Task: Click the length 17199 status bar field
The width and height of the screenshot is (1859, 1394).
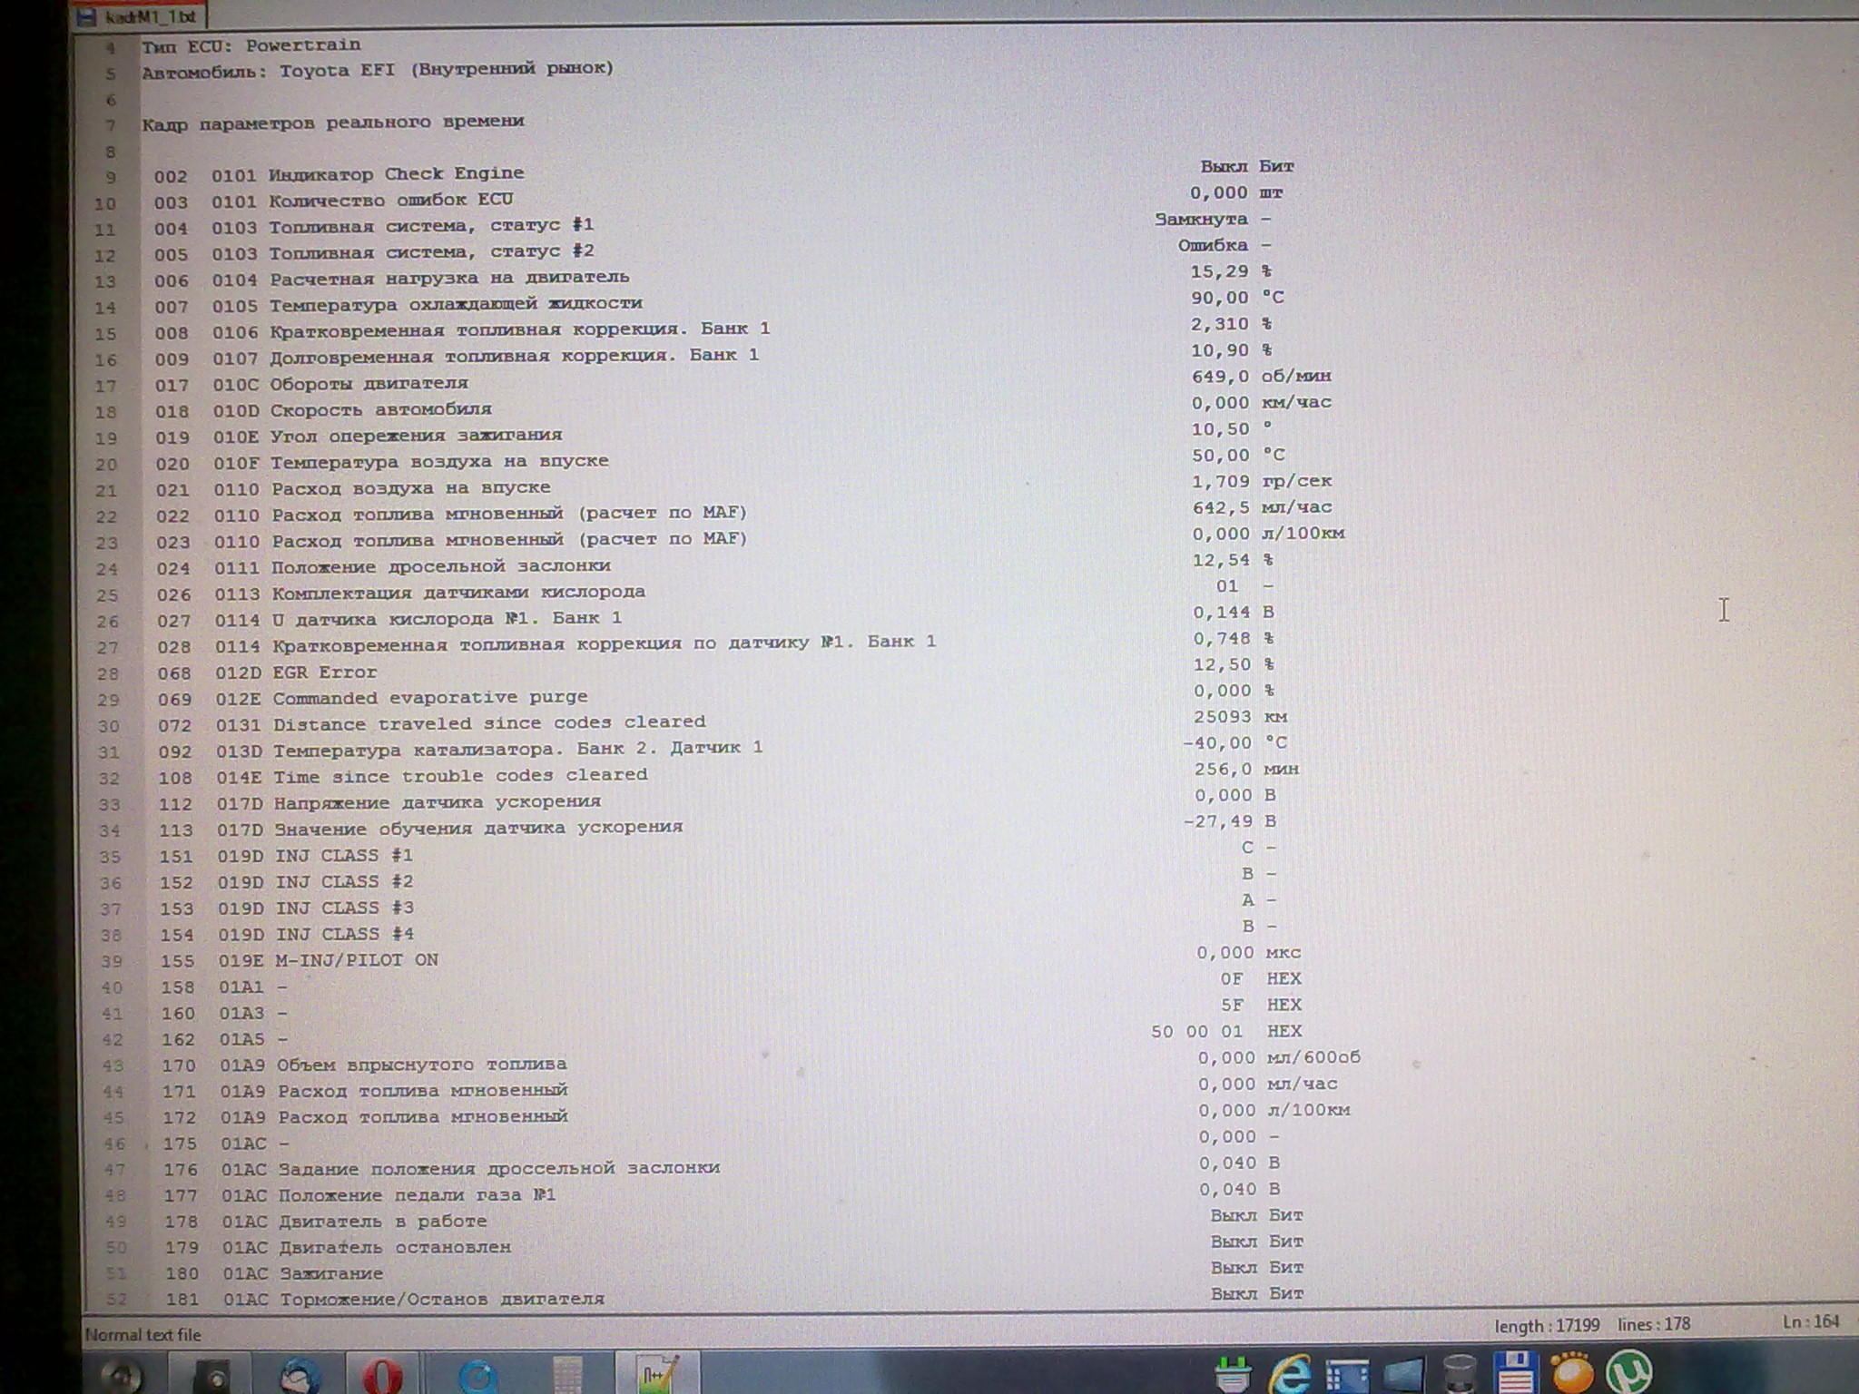Action: [1547, 1325]
